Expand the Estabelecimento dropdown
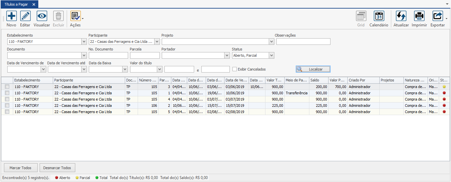Screen dimensions: 451x182 [x=84, y=42]
